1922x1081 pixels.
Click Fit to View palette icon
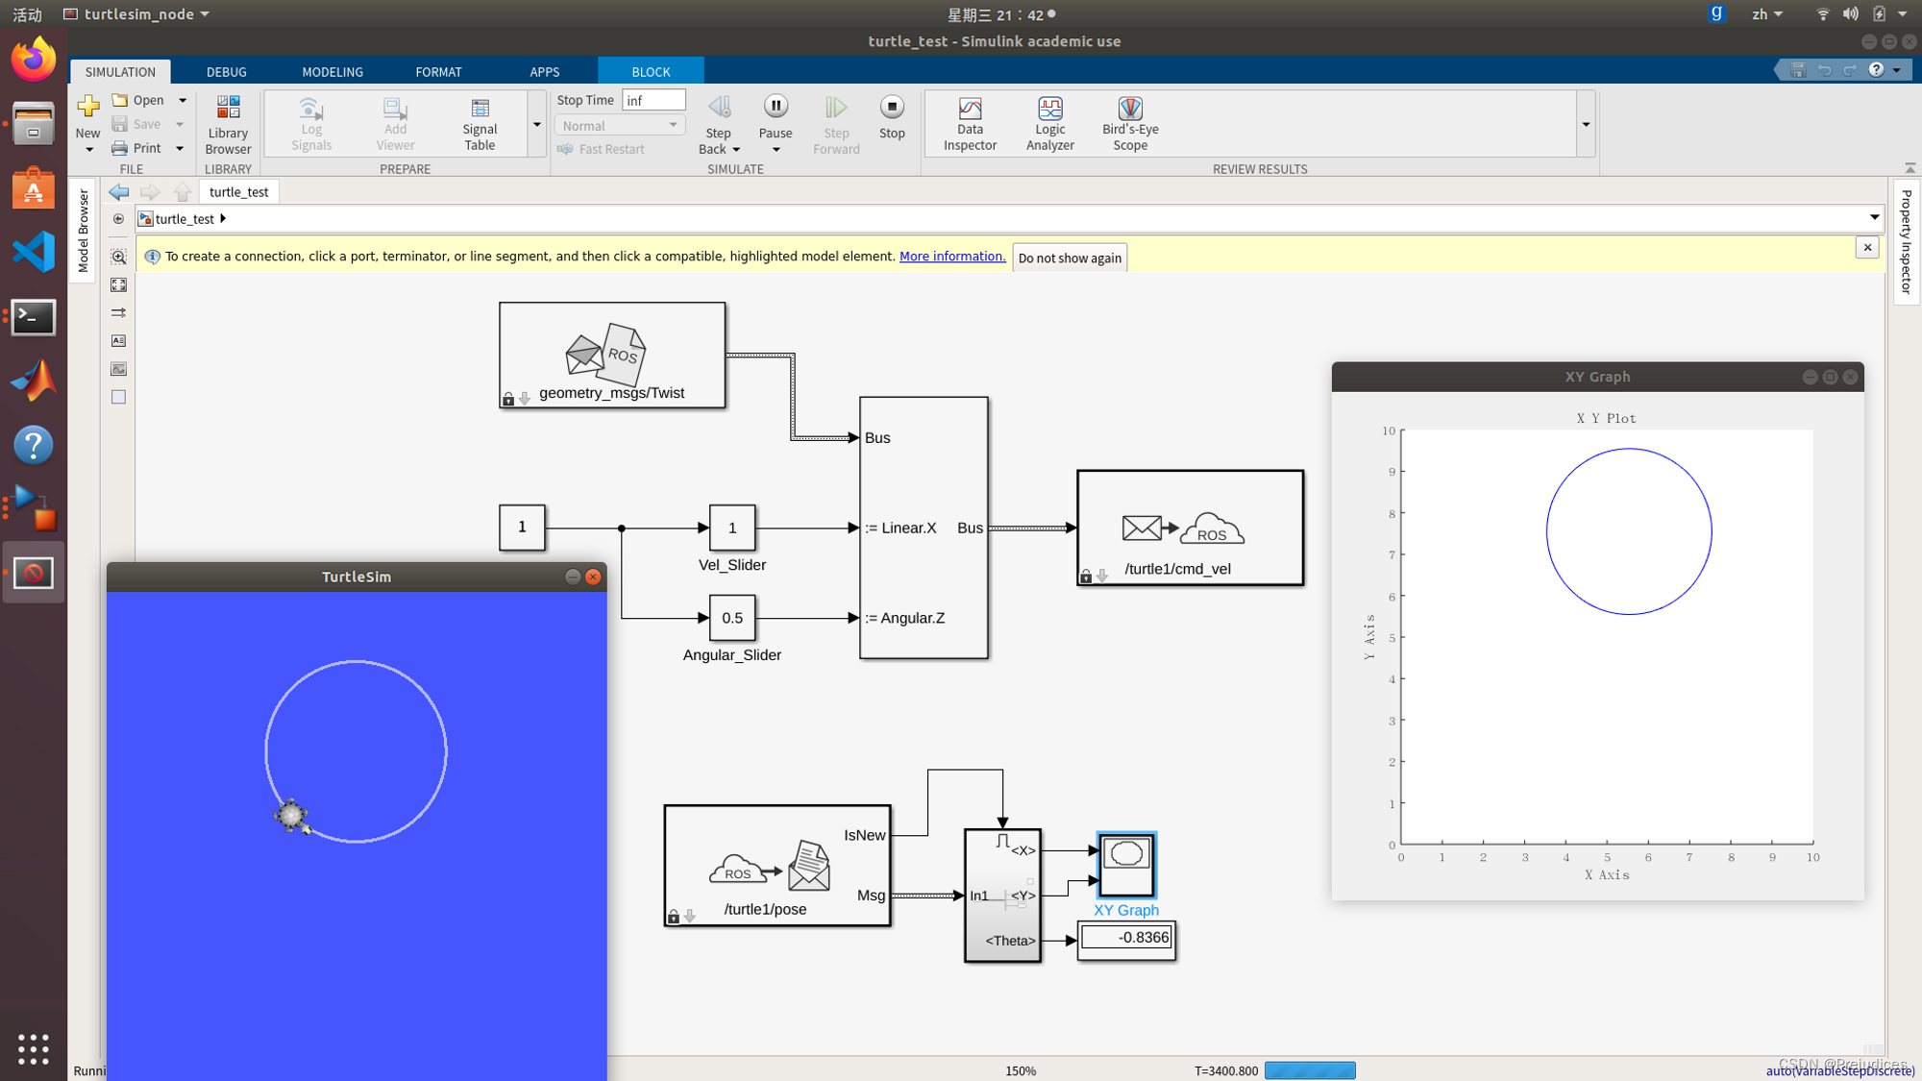[x=118, y=285]
